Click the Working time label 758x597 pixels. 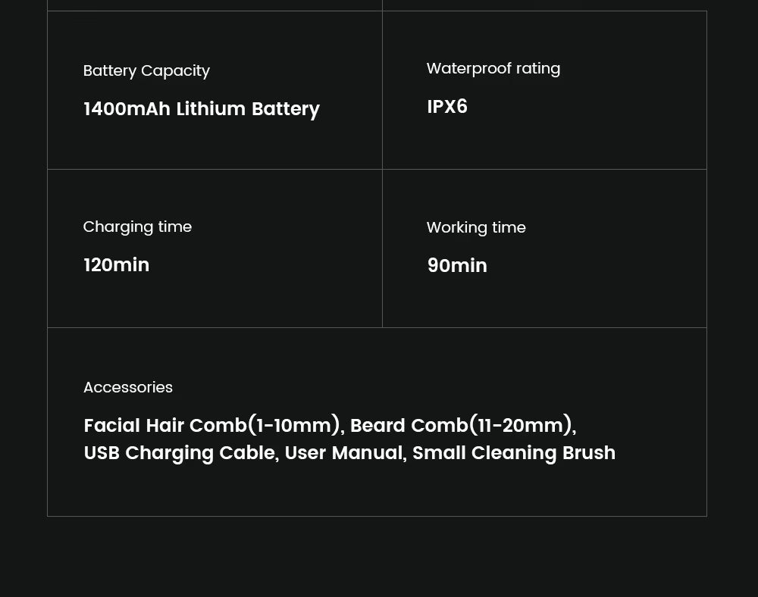(476, 227)
